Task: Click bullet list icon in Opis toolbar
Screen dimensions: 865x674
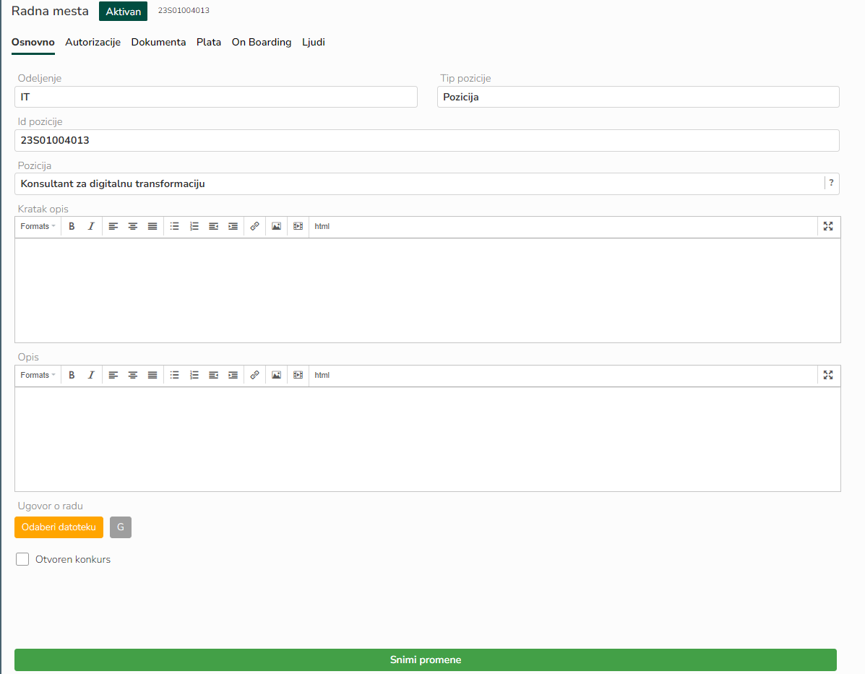Action: click(174, 375)
